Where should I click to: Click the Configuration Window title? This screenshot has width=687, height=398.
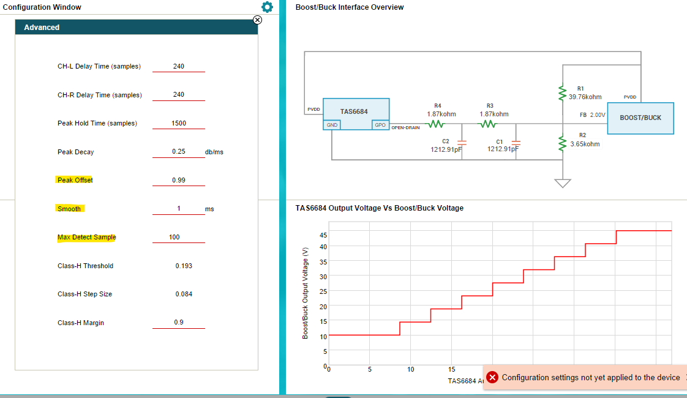pyautogui.click(x=42, y=7)
